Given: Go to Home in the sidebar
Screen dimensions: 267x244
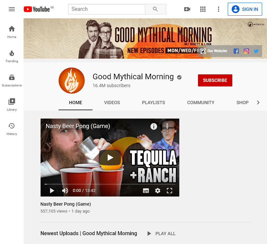Looking at the screenshot, I should click(12, 32).
